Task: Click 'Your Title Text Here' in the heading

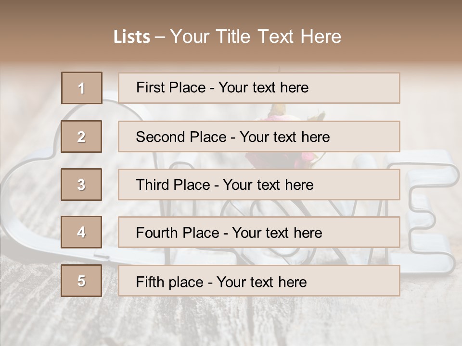Action: tap(256, 37)
